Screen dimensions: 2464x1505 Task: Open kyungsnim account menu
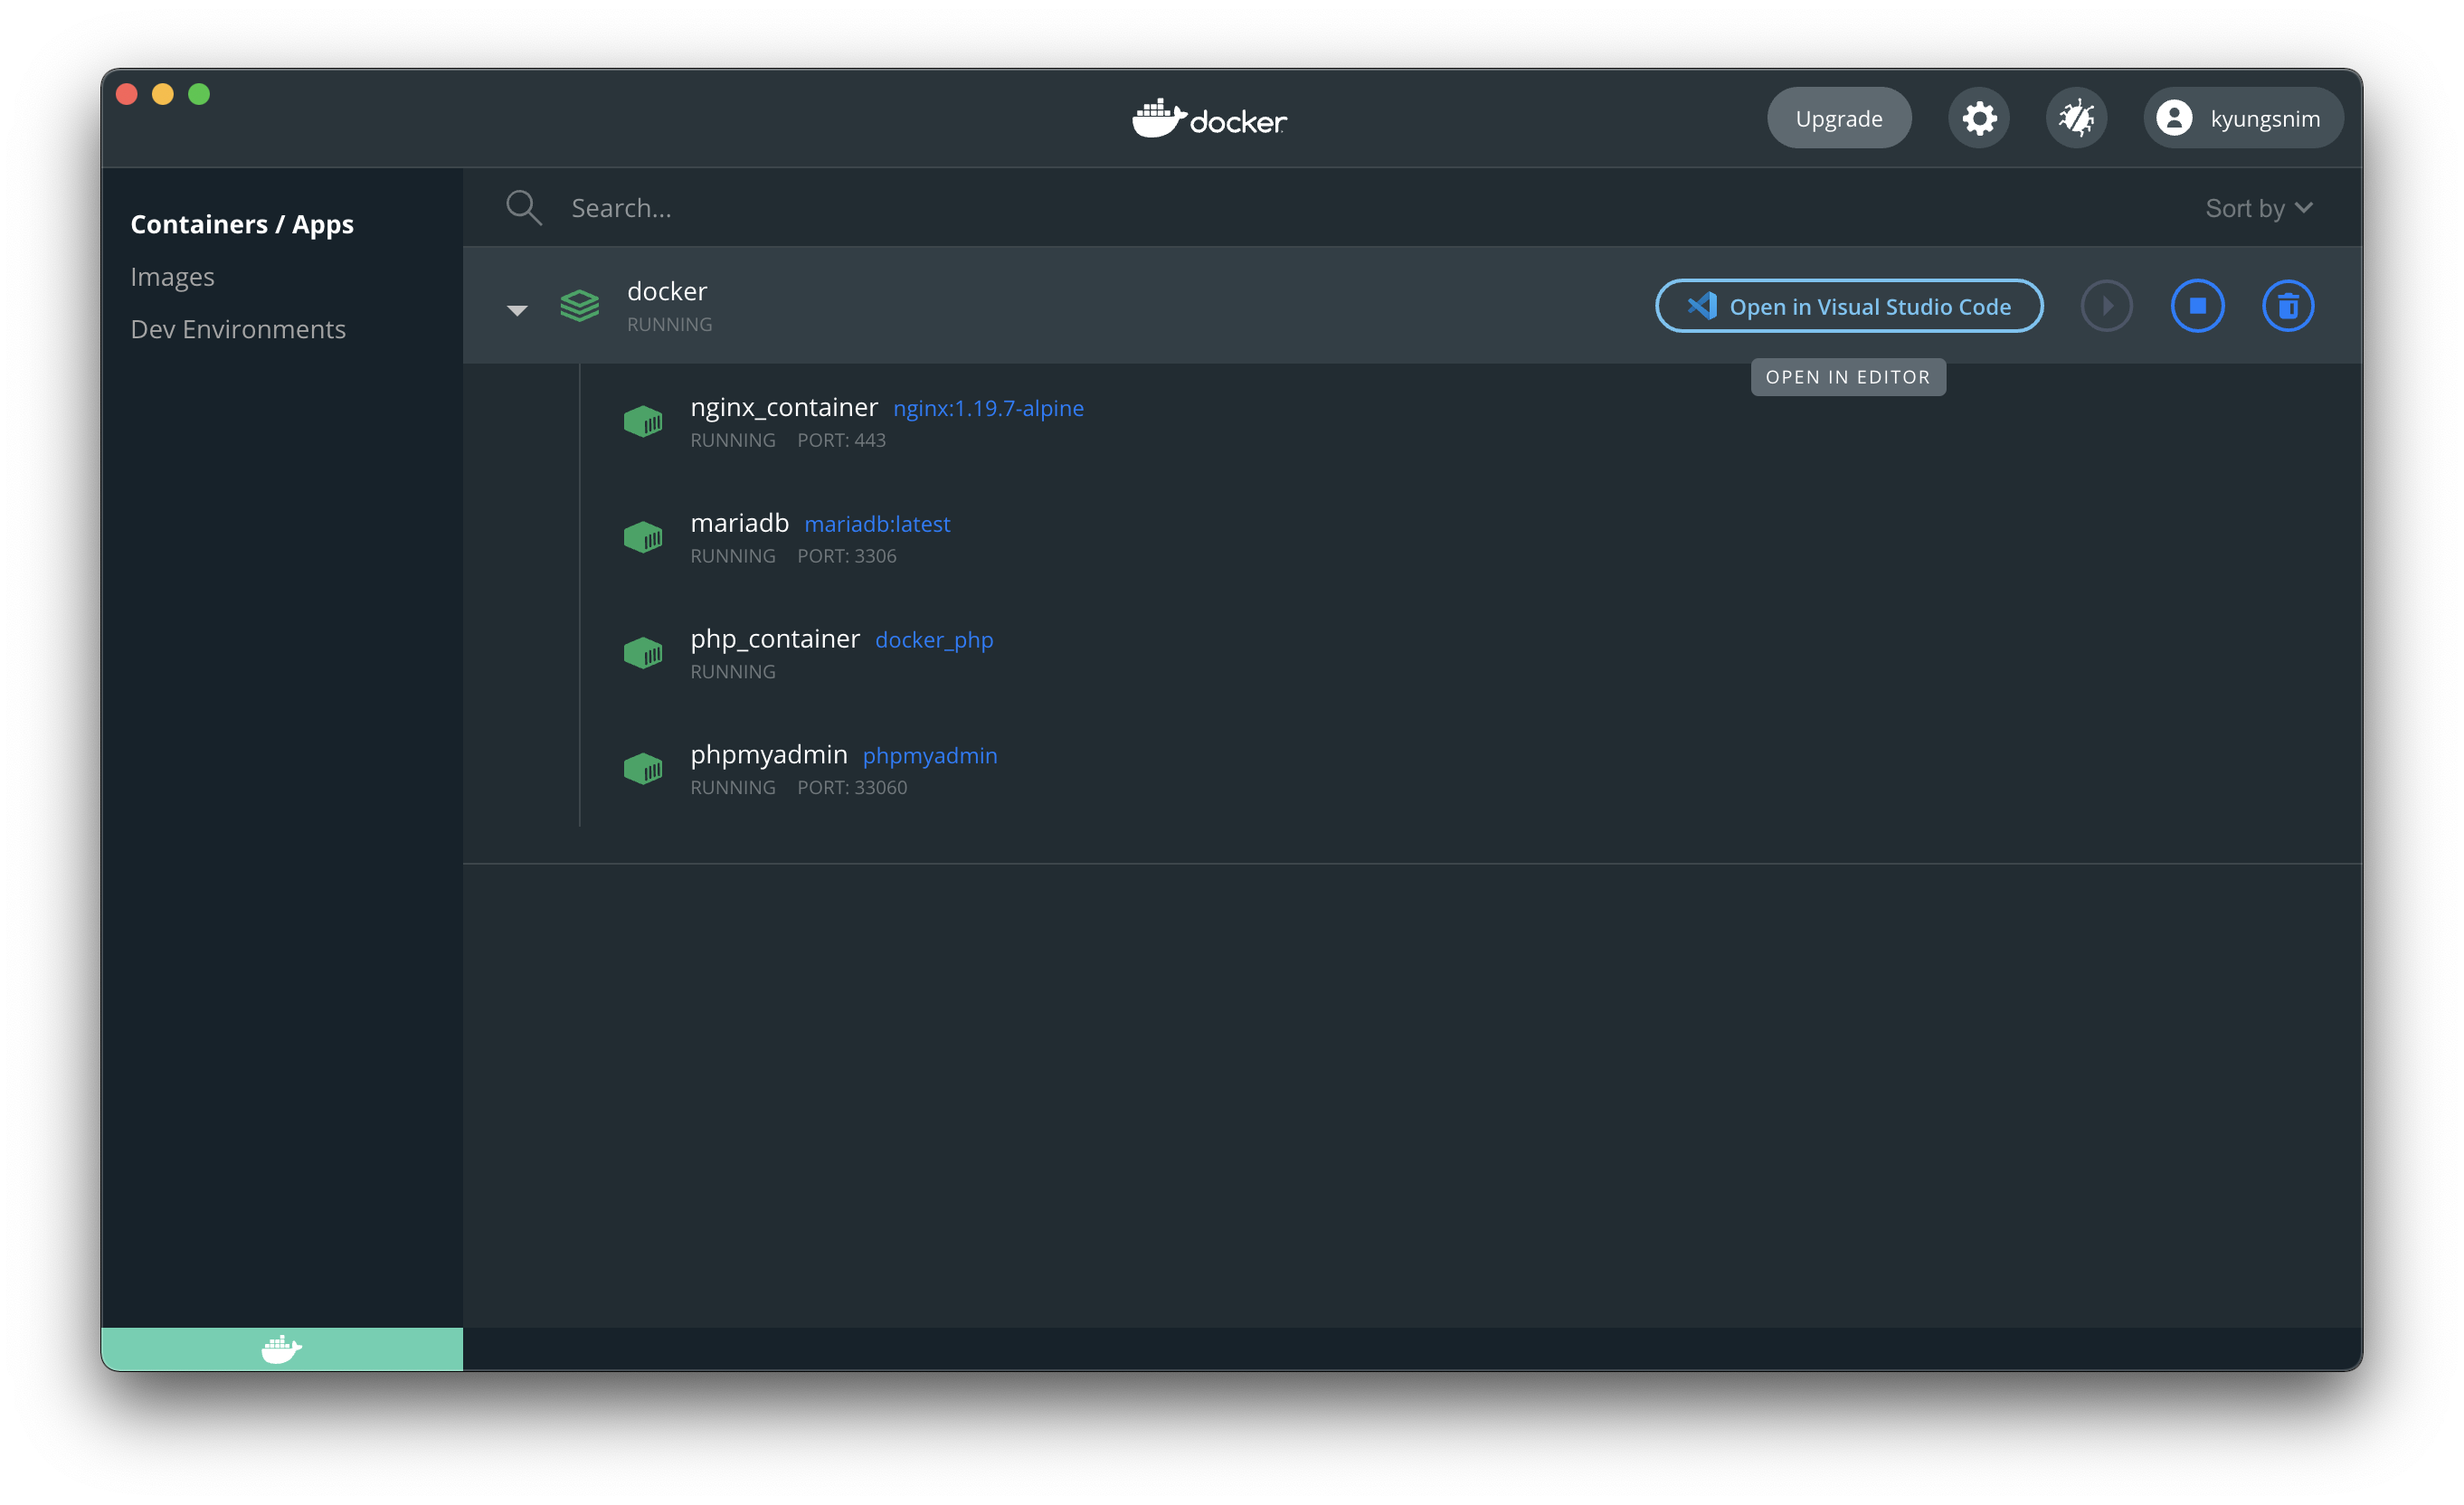(2242, 118)
